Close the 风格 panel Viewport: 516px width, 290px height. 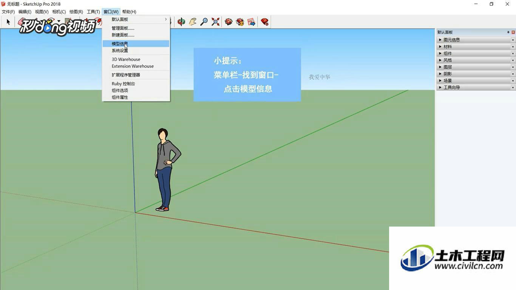click(513, 60)
